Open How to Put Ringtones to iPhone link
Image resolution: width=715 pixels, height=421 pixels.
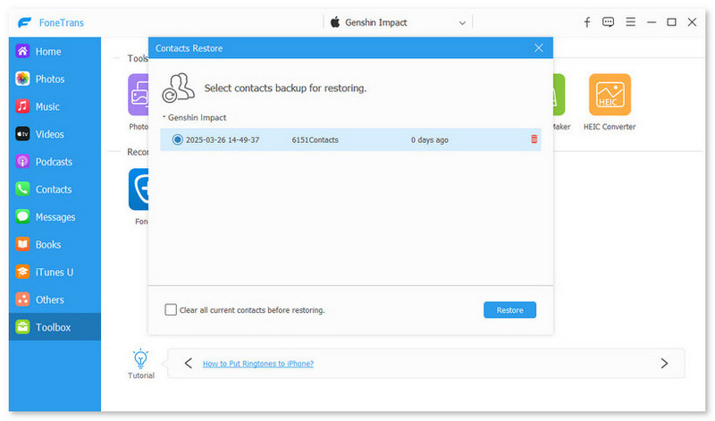click(258, 364)
